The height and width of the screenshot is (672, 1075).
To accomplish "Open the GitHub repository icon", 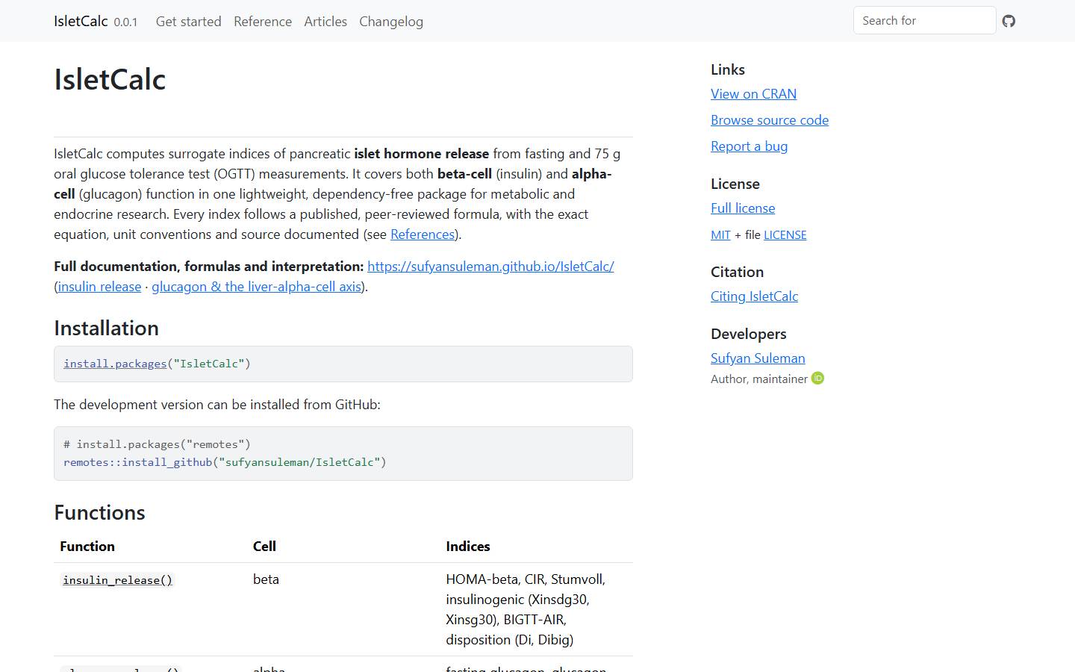I will (x=1009, y=21).
